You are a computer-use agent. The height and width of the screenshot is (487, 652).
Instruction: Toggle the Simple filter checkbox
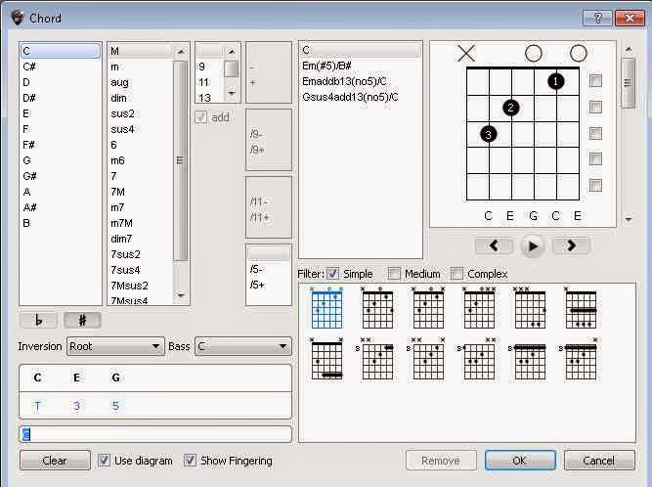(332, 273)
